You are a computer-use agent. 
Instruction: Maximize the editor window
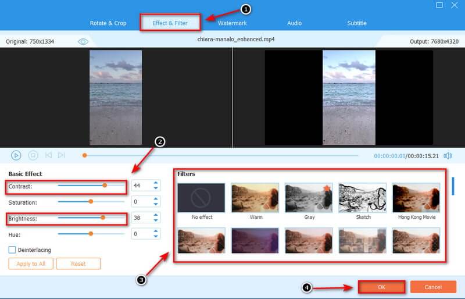pos(439,5)
